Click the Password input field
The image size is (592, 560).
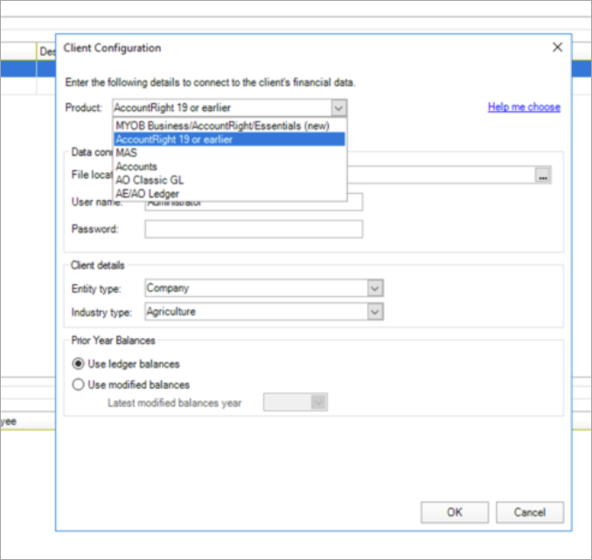click(x=254, y=229)
